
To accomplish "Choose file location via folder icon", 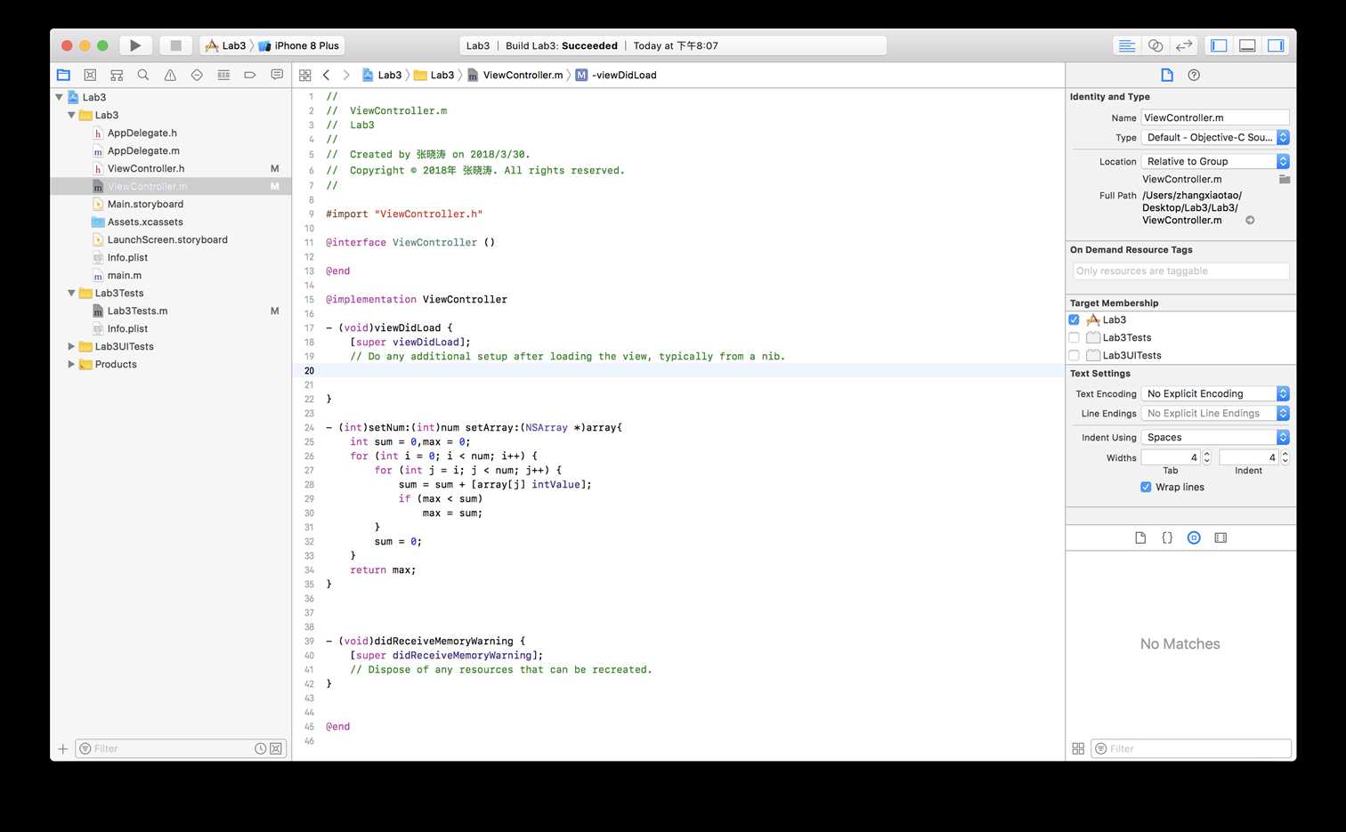I will (1285, 179).
